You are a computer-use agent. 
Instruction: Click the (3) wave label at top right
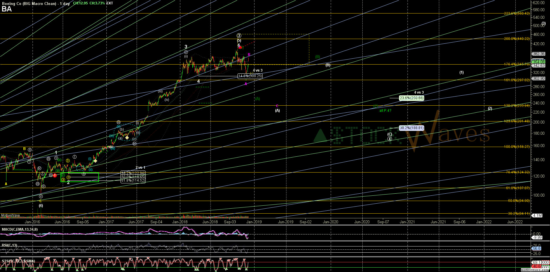(544, 23)
